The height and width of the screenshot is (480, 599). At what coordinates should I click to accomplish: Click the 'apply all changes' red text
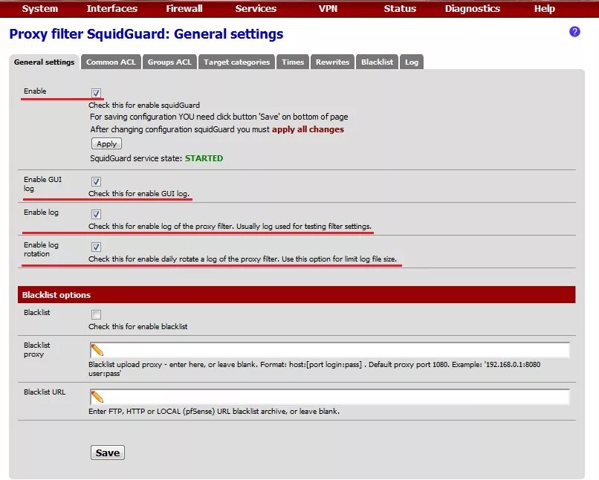click(x=308, y=129)
